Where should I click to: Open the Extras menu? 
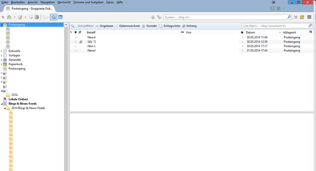(110, 2)
